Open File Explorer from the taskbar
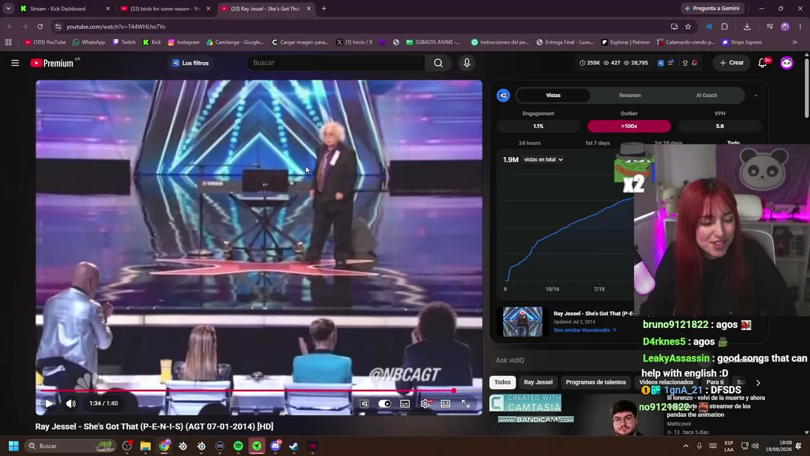Screen dimensions: 810x456 click(146, 446)
